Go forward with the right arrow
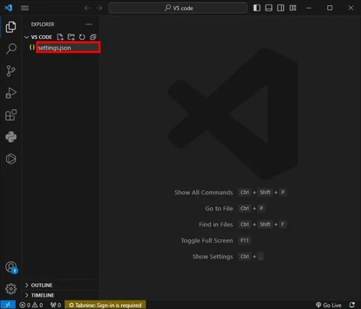 tap(99, 8)
